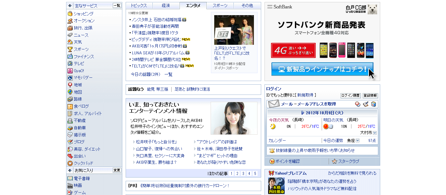Image resolution: width=446 pixels, height=195 pixels.
Task: Click the Yahoo!プレミアム heading link
Action: click(x=290, y=173)
